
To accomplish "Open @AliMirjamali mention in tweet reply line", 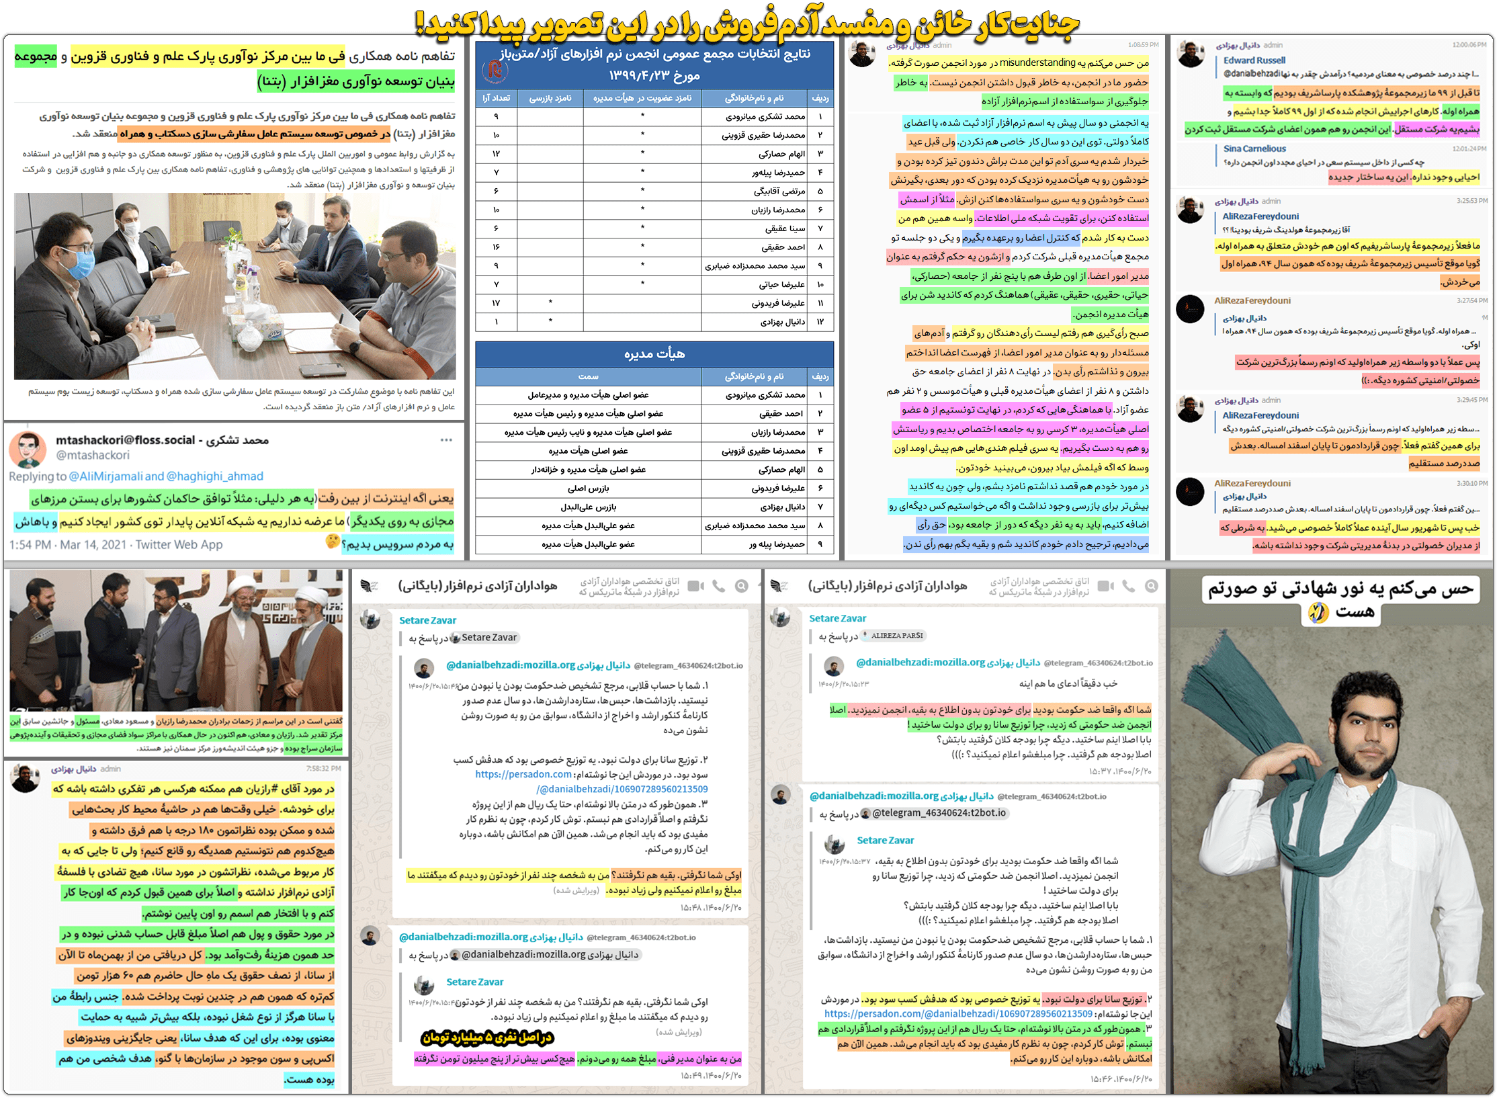I will 105,476.
